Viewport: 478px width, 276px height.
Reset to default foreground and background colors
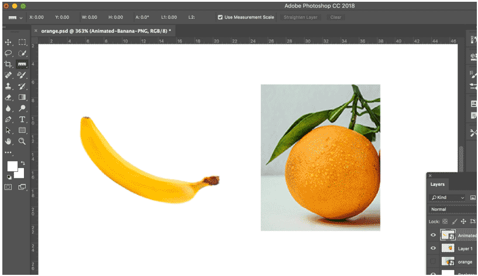[9, 177]
